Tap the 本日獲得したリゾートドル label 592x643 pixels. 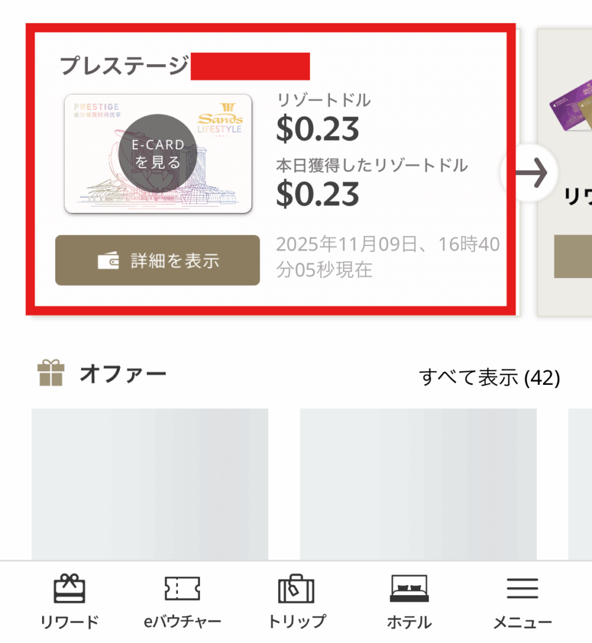(x=372, y=165)
